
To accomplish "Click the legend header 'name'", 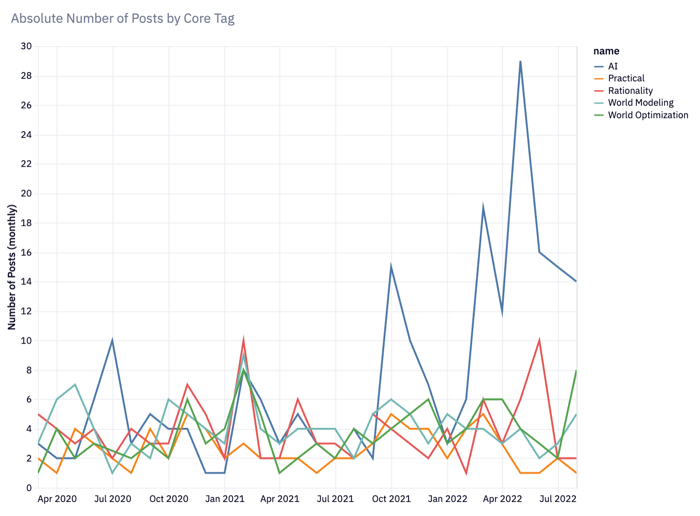I will [x=606, y=51].
